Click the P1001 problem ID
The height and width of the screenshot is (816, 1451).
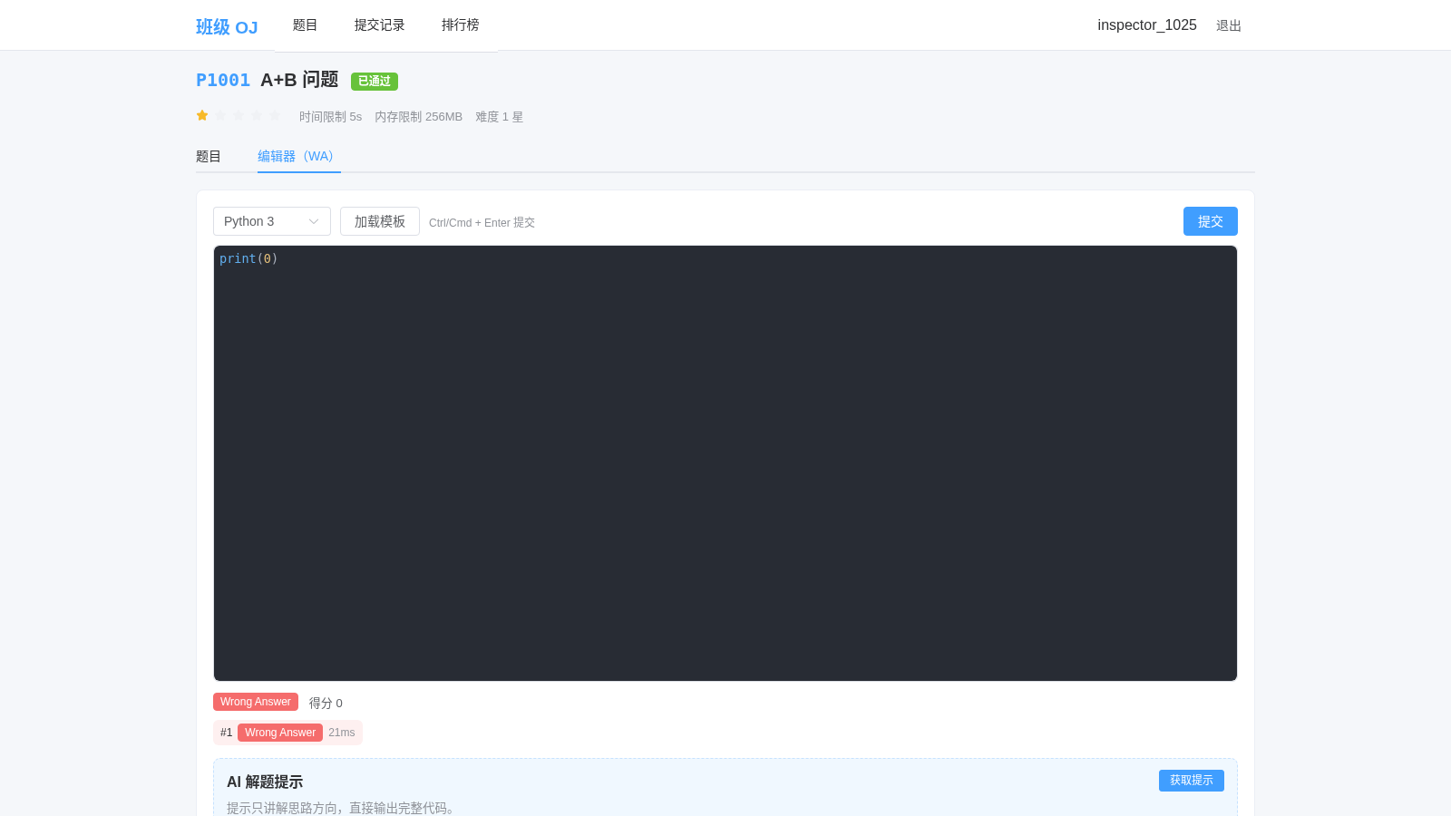click(223, 80)
